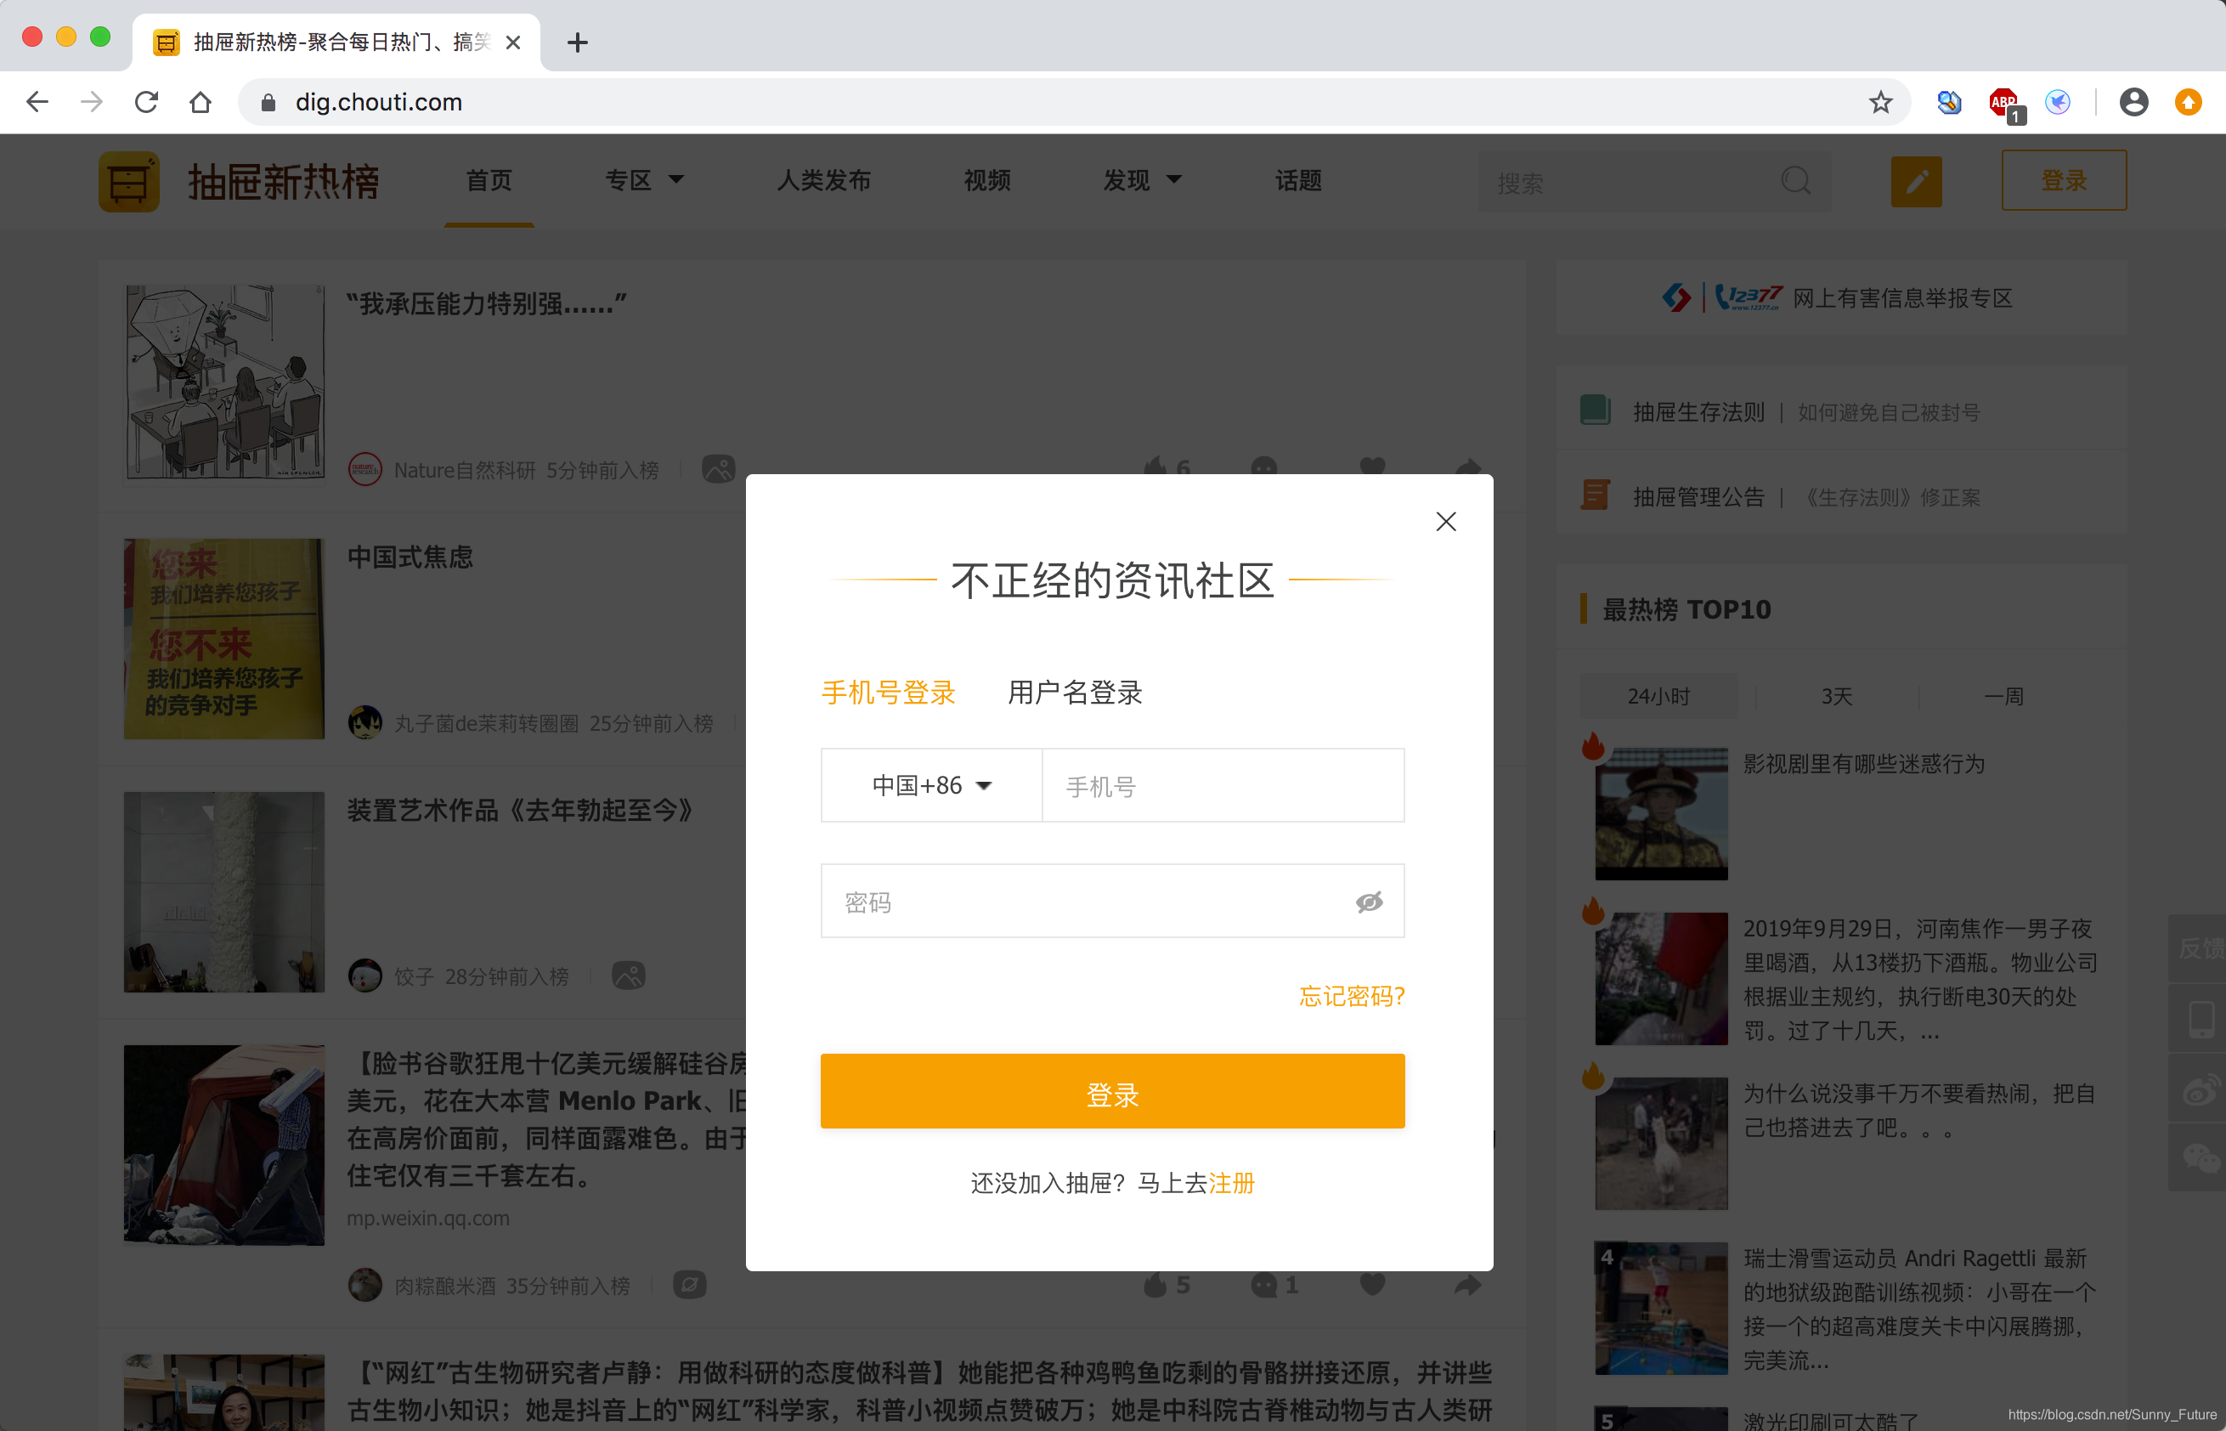Viewport: 2226px width, 1431px height.
Task: Open the AdBlock Plus extension icon
Action: click(2003, 102)
